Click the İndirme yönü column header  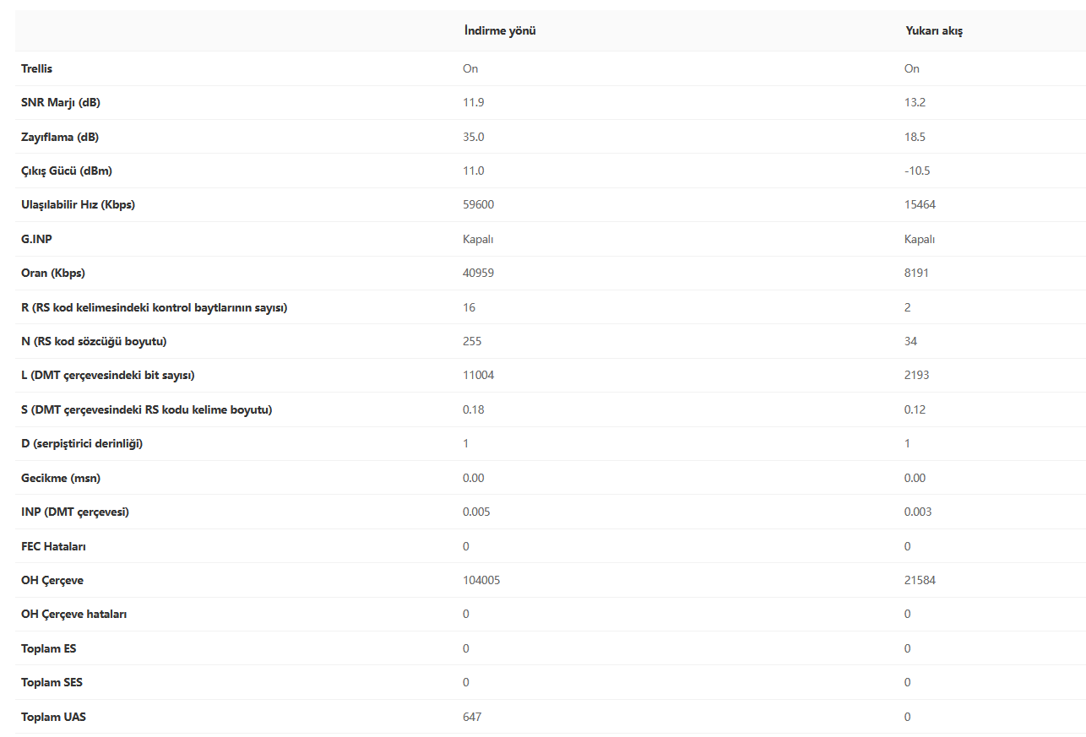500,30
